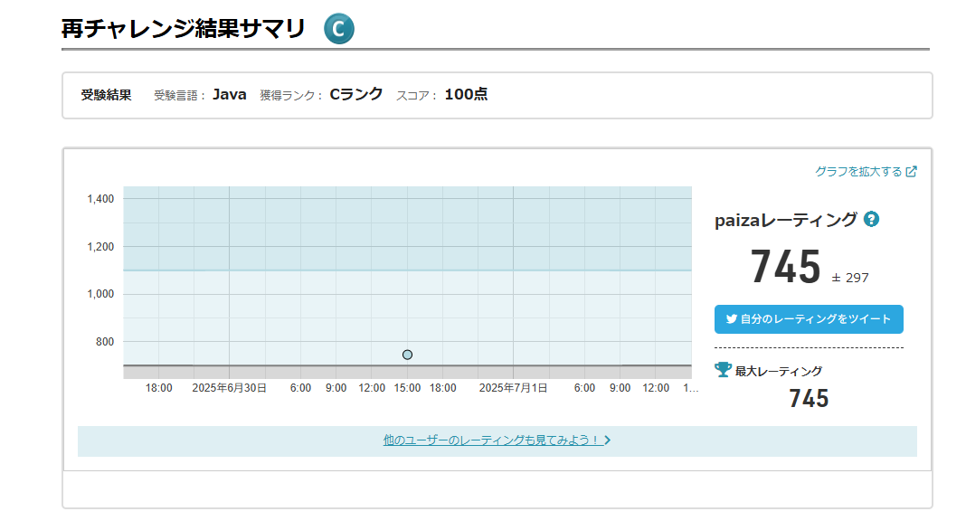Click the 15:00 time label on axis
The image size is (966, 521).
(407, 388)
